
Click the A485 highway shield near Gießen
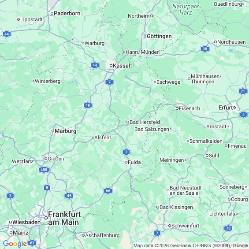pos(44,170)
